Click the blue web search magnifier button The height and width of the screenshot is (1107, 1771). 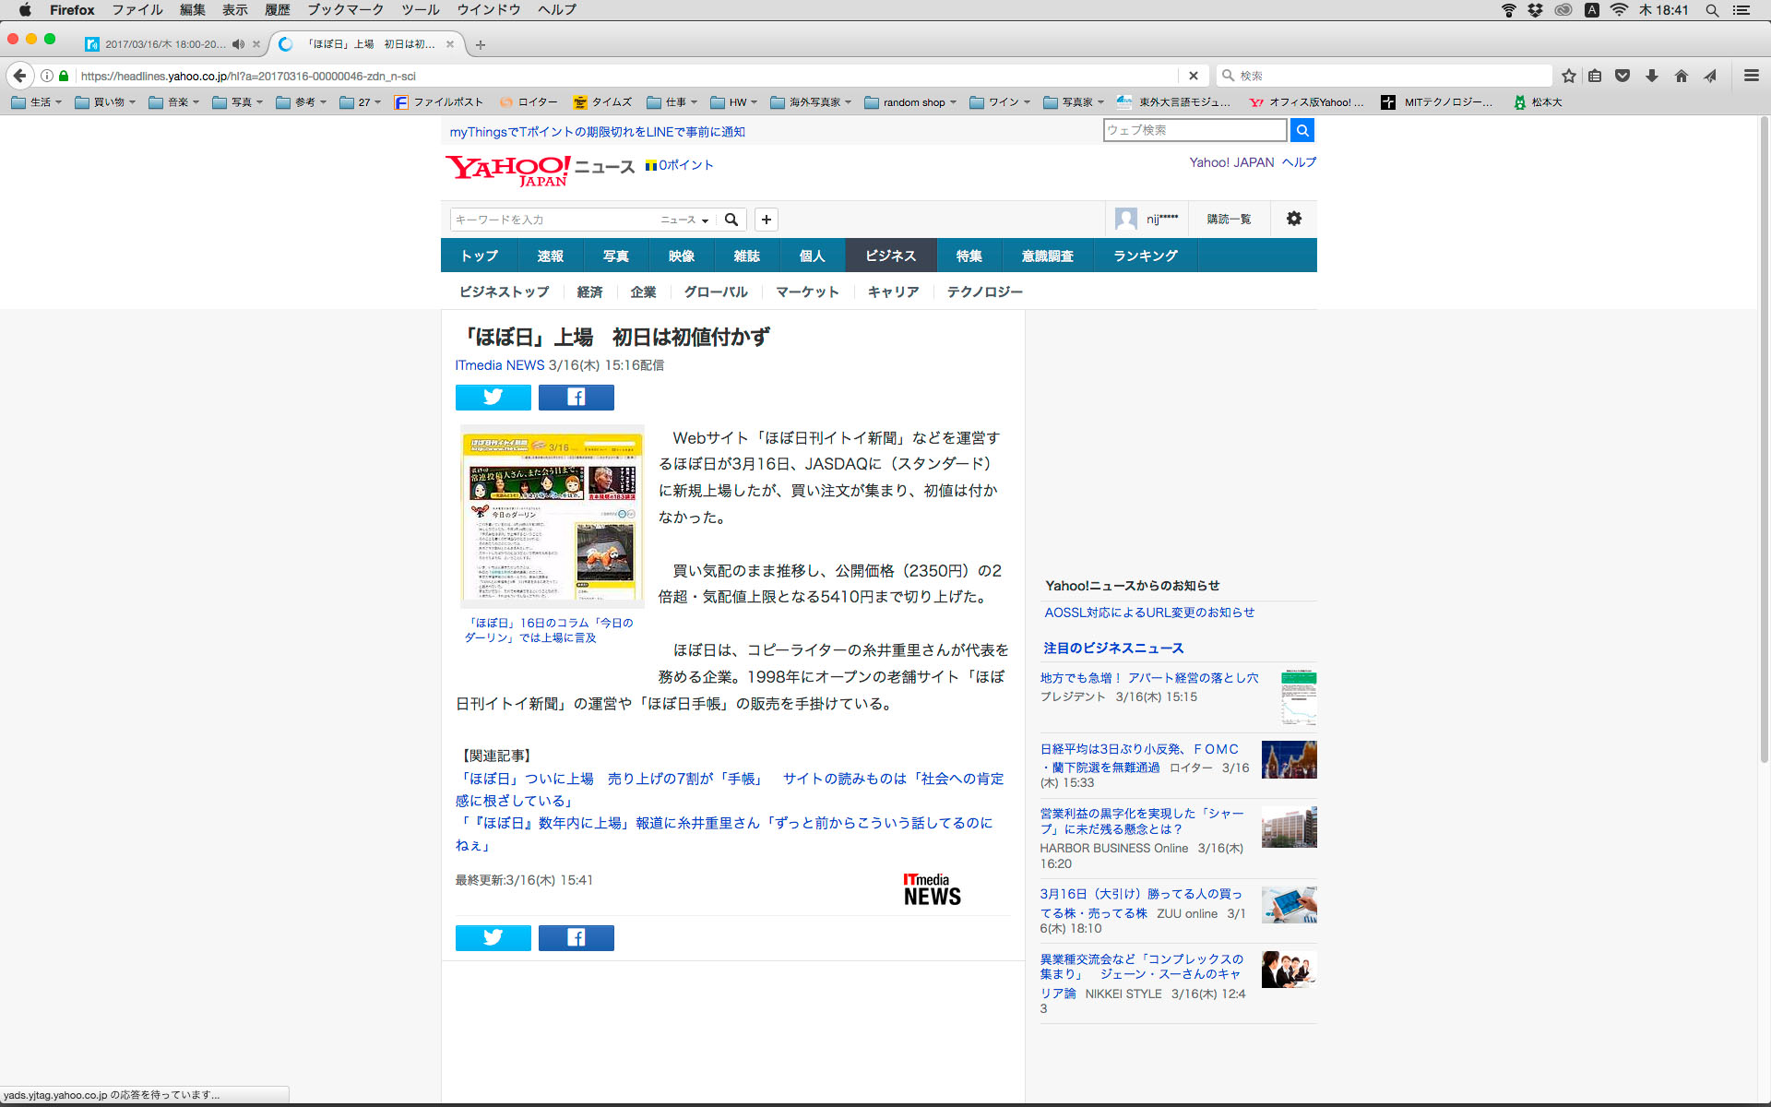click(1302, 130)
